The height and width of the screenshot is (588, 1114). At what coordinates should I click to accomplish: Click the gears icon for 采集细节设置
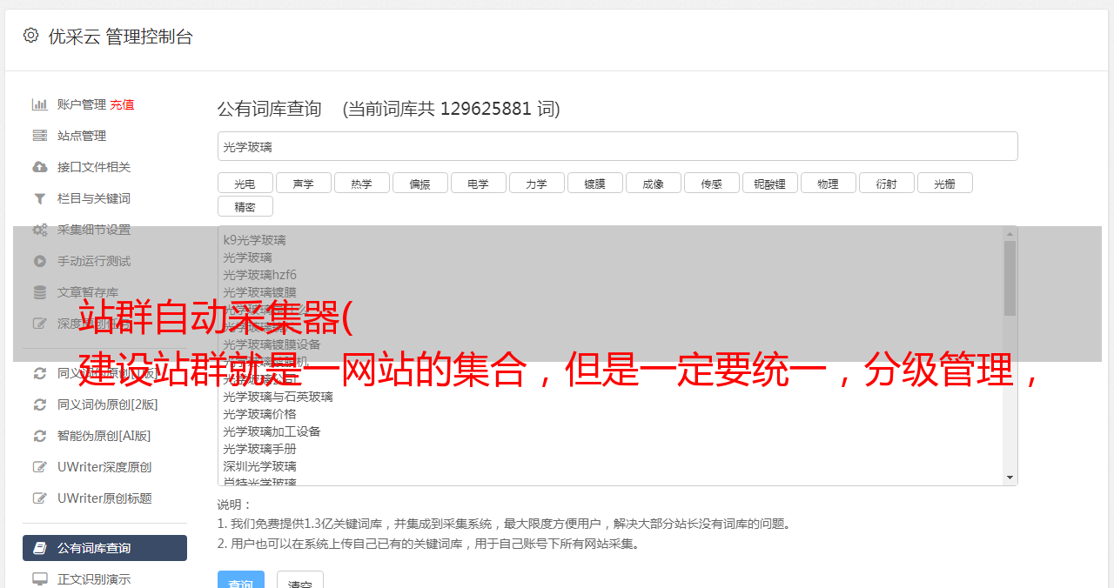pyautogui.click(x=40, y=230)
